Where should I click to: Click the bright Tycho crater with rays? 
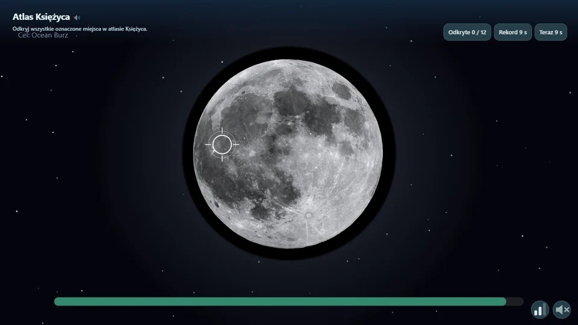pos(308,215)
